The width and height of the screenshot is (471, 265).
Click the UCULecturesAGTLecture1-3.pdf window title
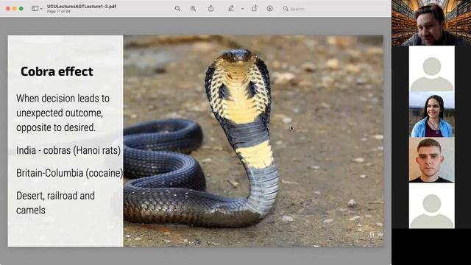coord(82,7)
